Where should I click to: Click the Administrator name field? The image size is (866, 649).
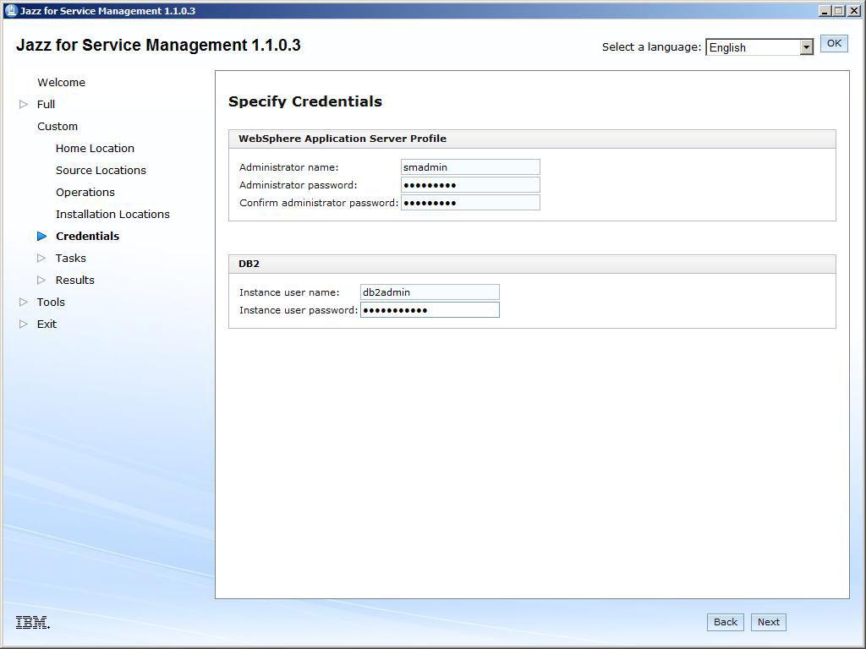(470, 167)
